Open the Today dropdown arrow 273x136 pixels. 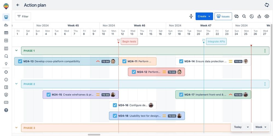[x=248, y=127]
